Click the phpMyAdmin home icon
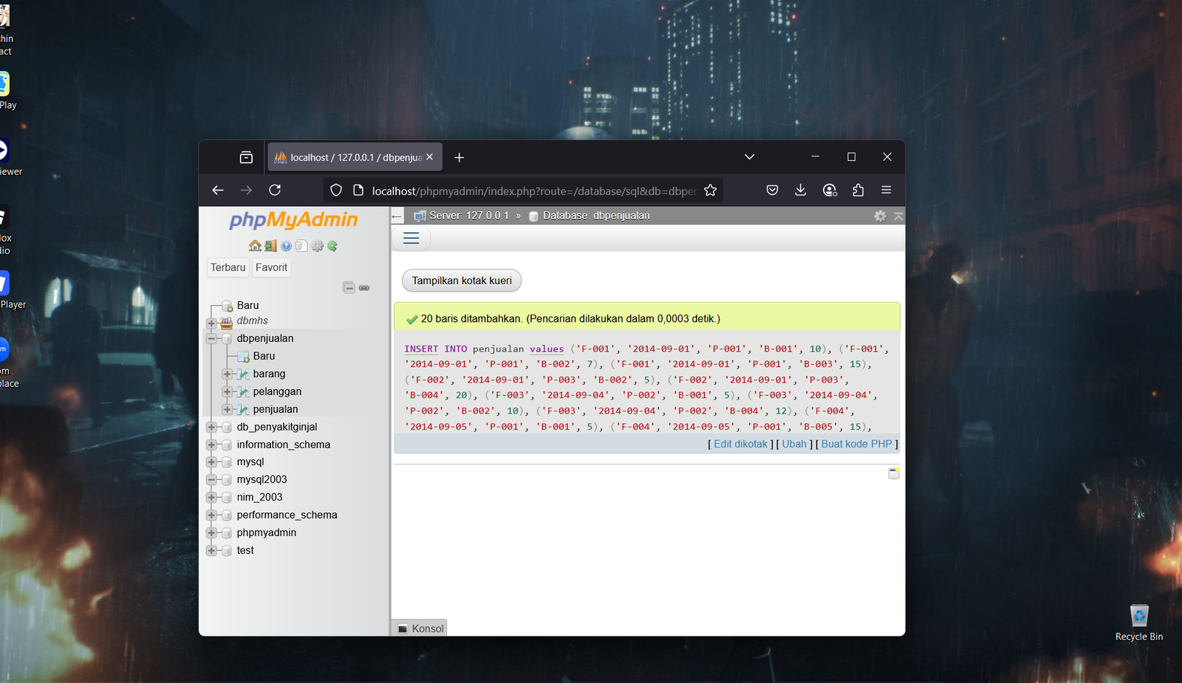1182x683 pixels. (x=255, y=246)
